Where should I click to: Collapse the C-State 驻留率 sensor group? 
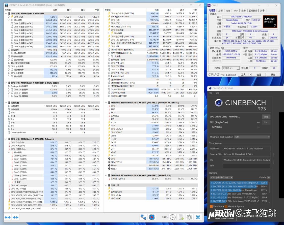(6, 83)
